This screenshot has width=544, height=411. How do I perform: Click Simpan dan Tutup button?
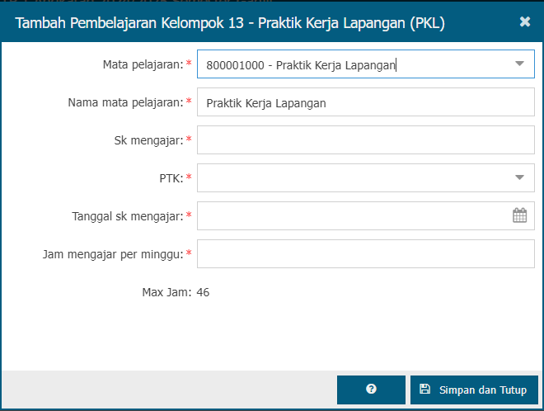(474, 390)
